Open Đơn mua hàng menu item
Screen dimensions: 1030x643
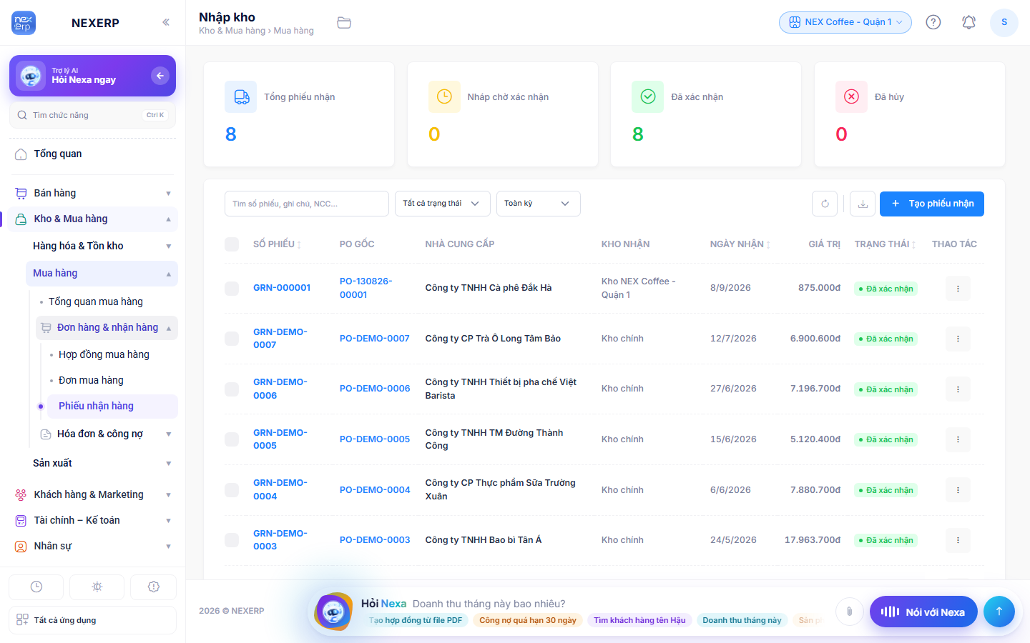[91, 380]
